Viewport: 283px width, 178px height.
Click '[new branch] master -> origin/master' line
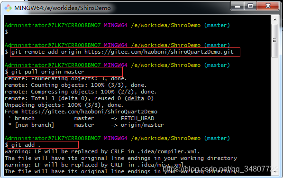[x=86, y=125]
